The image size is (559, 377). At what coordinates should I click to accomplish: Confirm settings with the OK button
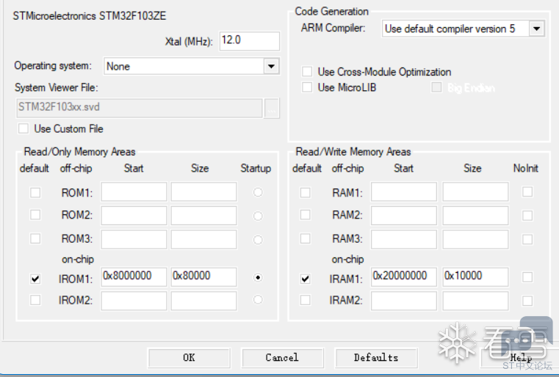(x=189, y=358)
